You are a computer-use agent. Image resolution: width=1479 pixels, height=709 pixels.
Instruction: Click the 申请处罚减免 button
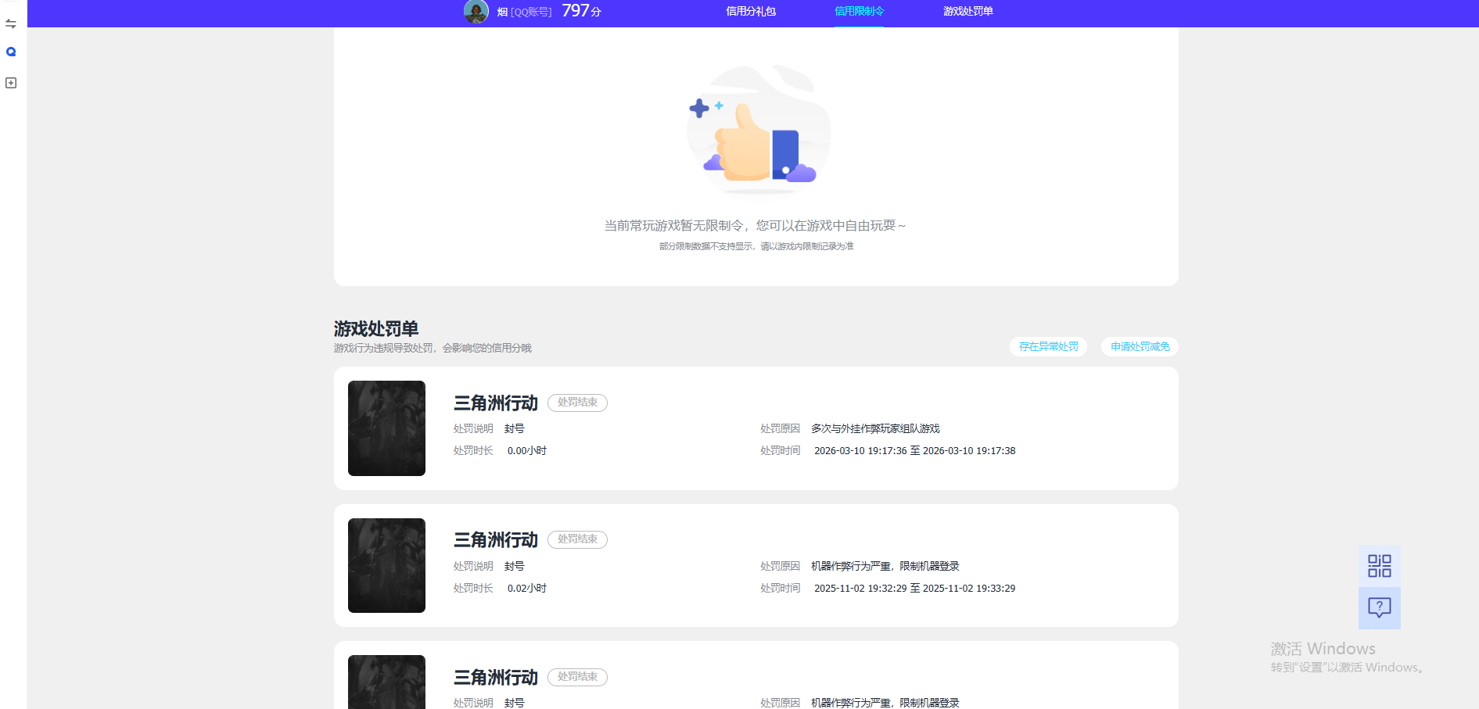click(x=1140, y=346)
